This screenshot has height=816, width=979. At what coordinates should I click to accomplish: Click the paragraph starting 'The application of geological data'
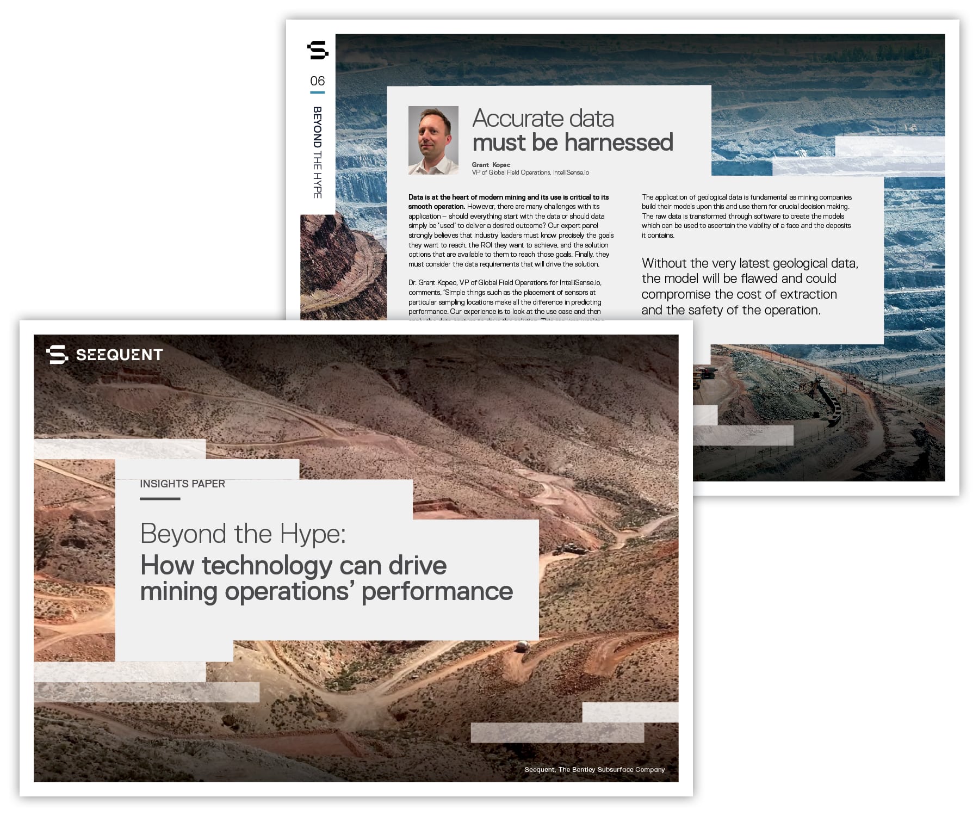[x=746, y=216]
